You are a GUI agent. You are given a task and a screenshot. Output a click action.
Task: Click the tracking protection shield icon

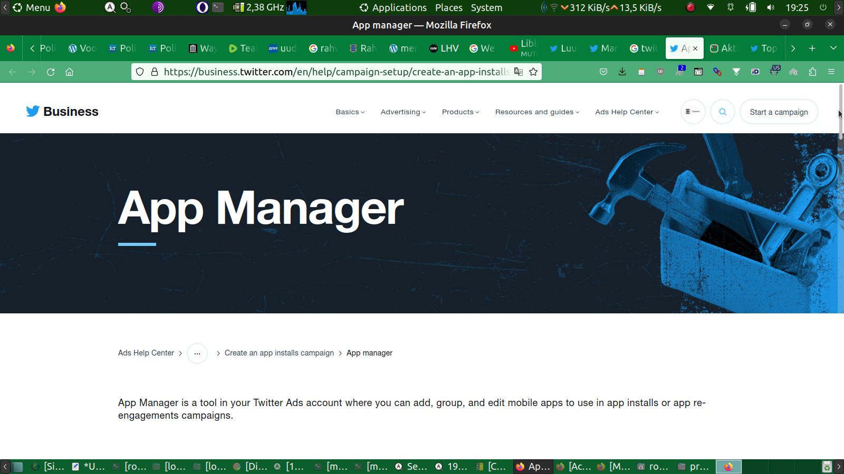pos(140,72)
